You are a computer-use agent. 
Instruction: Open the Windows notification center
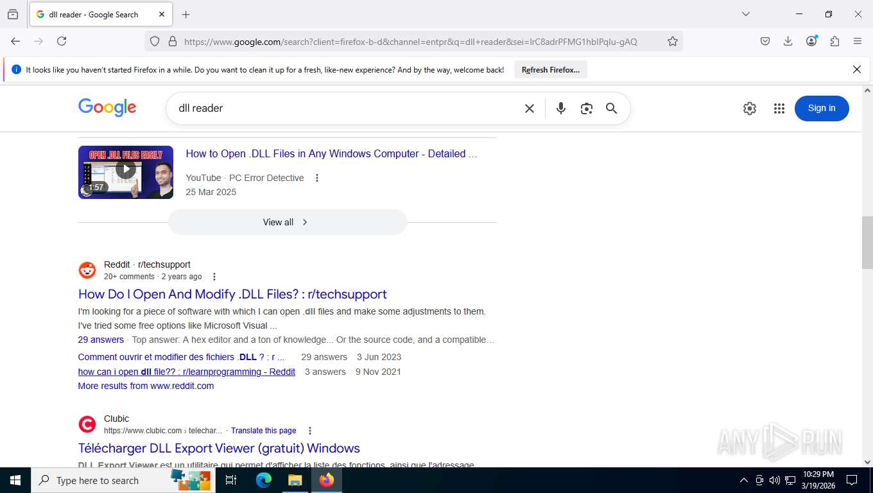(852, 480)
